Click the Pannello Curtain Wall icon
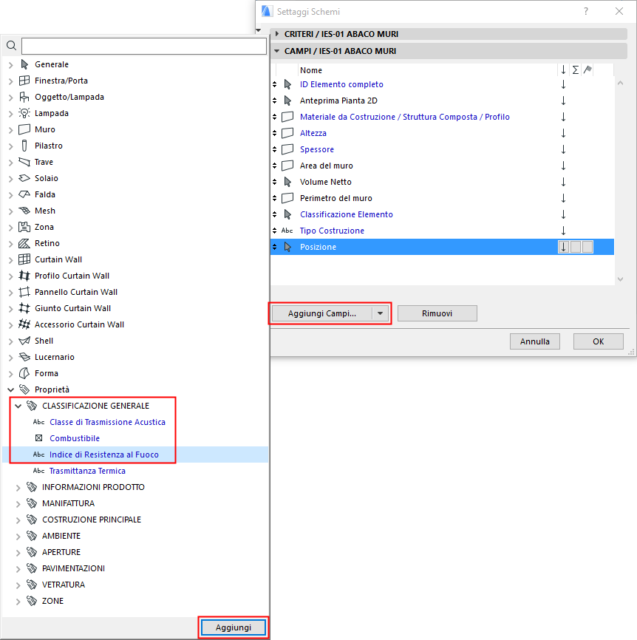 pyautogui.click(x=24, y=292)
